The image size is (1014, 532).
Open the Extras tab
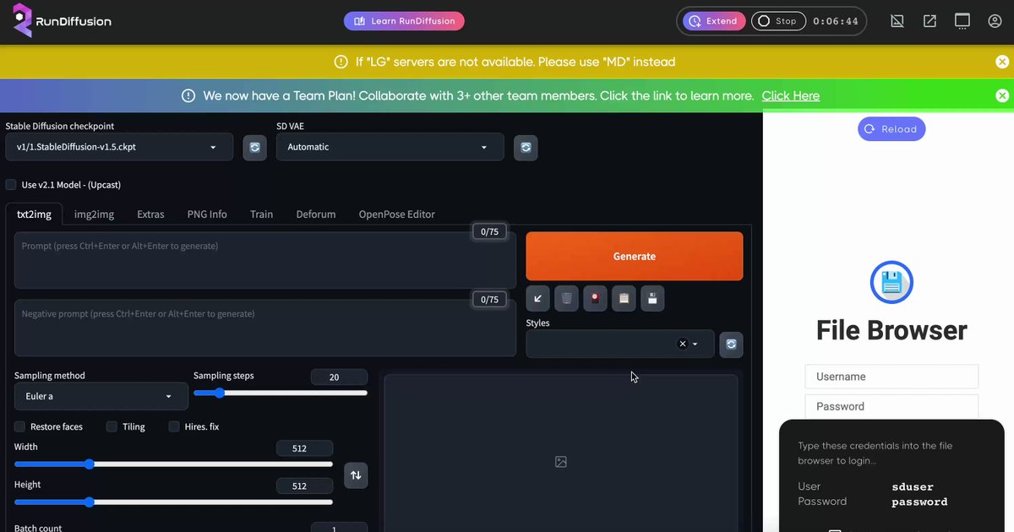[150, 214]
